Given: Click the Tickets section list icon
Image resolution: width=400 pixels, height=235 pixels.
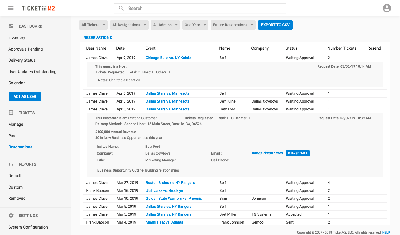Looking at the screenshot, I should (11, 113).
